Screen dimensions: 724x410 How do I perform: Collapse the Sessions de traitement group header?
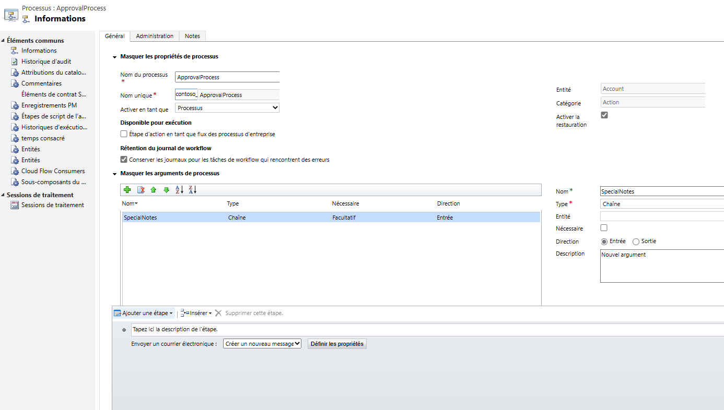coord(3,195)
